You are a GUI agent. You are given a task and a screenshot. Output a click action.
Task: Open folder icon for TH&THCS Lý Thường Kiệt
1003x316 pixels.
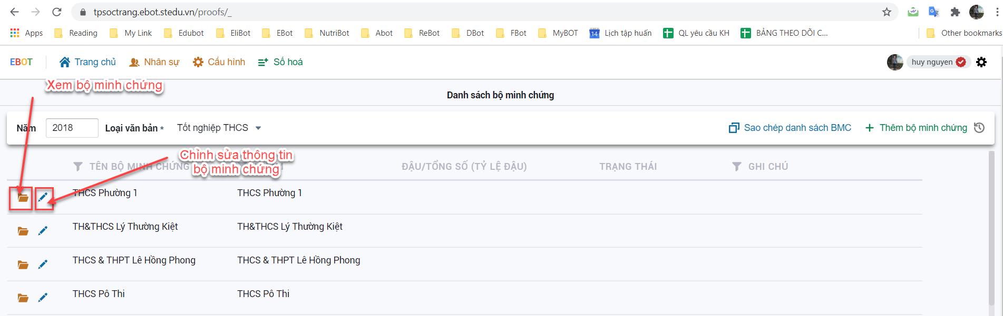coord(23,231)
